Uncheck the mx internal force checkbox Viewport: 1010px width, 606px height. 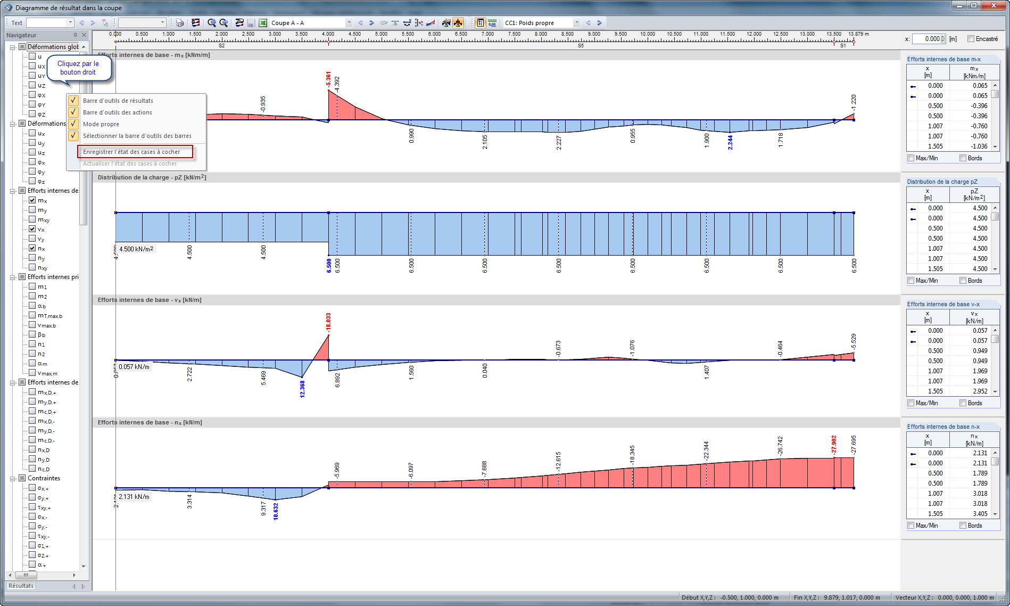(x=32, y=200)
